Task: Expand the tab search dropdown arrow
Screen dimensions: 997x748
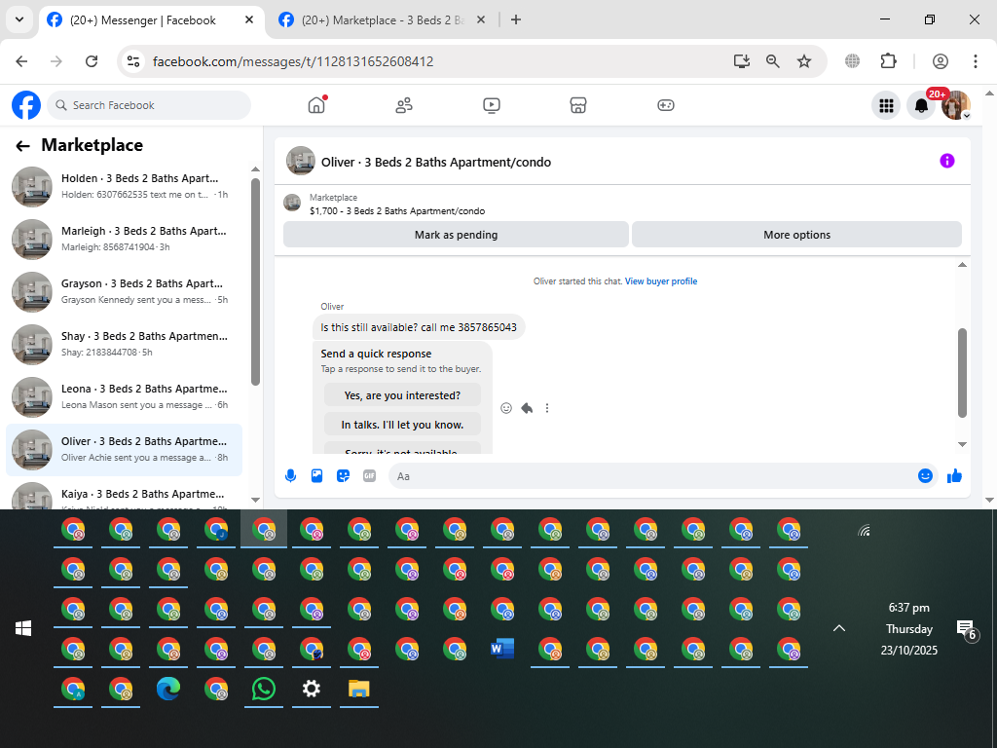Action: click(19, 19)
